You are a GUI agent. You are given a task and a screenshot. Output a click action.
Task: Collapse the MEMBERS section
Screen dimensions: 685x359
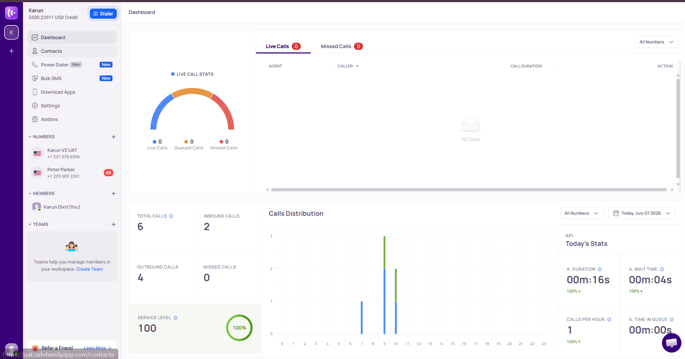click(x=30, y=194)
